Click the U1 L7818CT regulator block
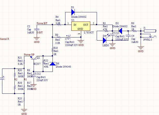 [x=81, y=28]
